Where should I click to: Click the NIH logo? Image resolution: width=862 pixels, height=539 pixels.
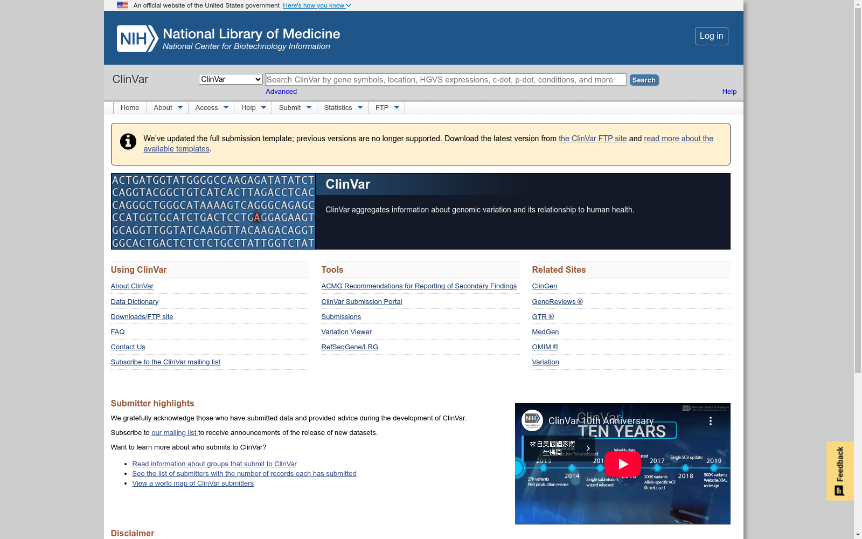[137, 38]
